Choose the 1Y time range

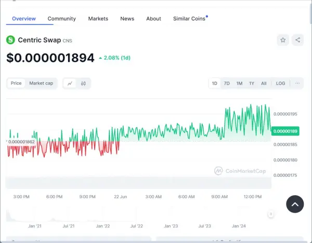point(252,83)
